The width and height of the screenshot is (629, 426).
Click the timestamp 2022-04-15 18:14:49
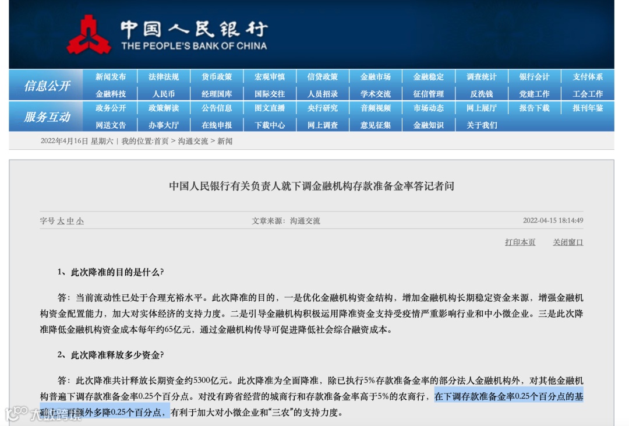(x=553, y=220)
